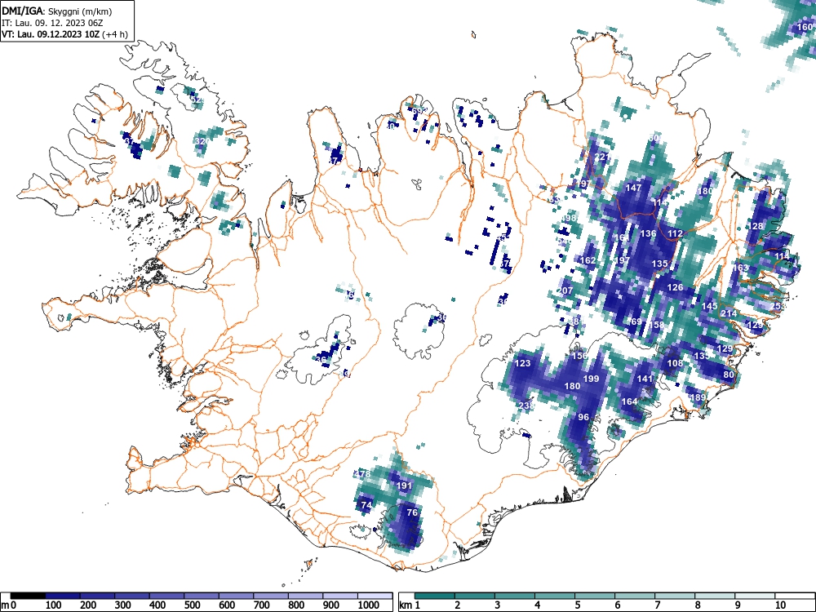
Task: Click the '320' visibility value in the Westfjords
Action: [202, 141]
